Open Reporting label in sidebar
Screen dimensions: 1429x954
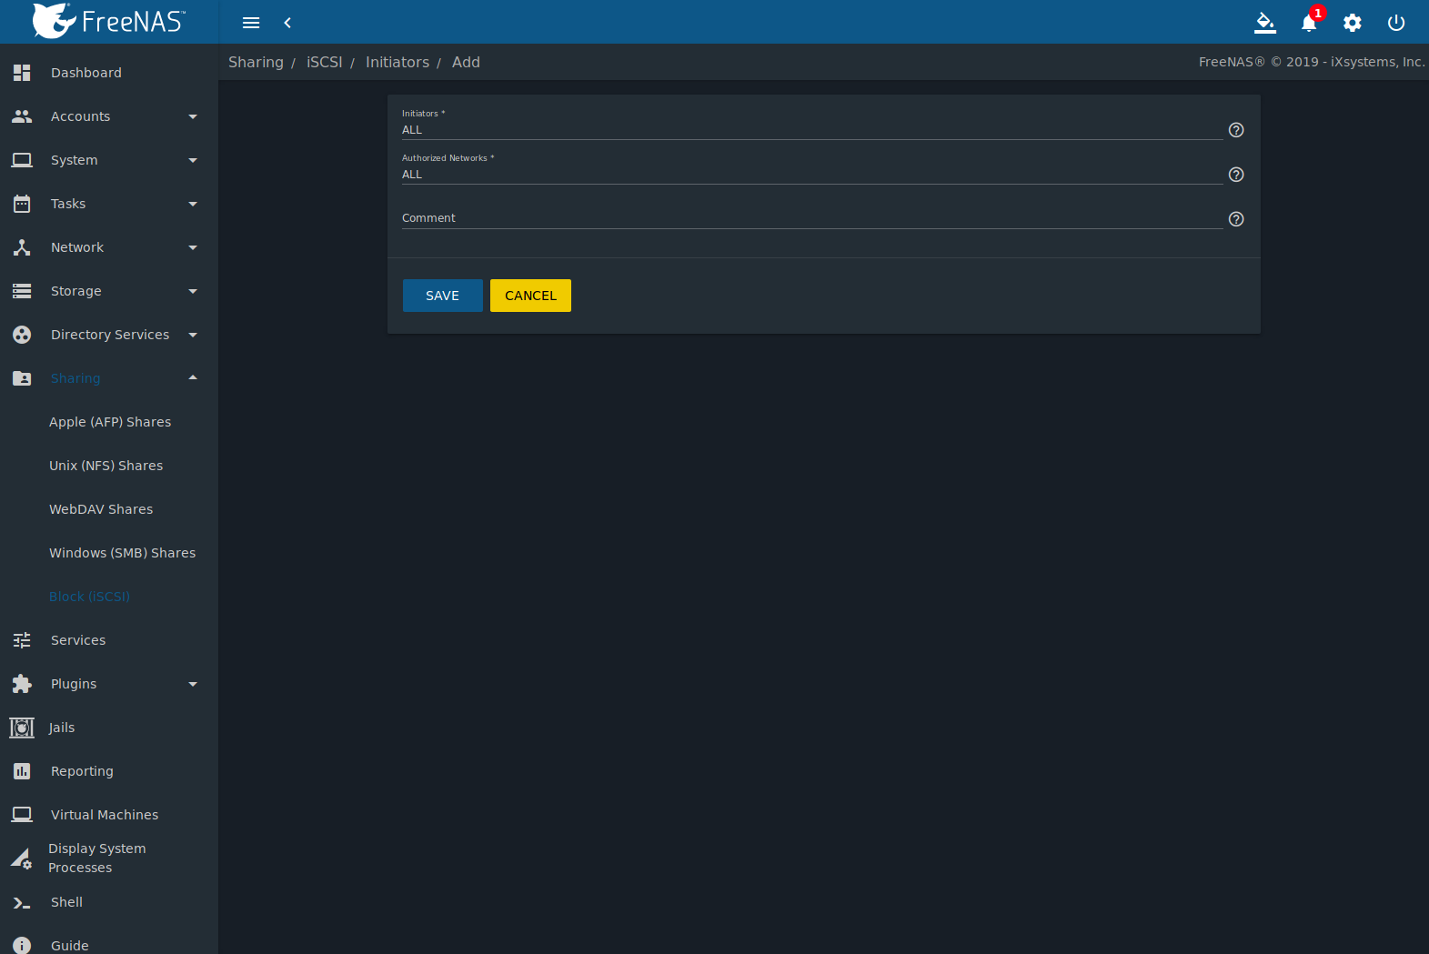(82, 771)
